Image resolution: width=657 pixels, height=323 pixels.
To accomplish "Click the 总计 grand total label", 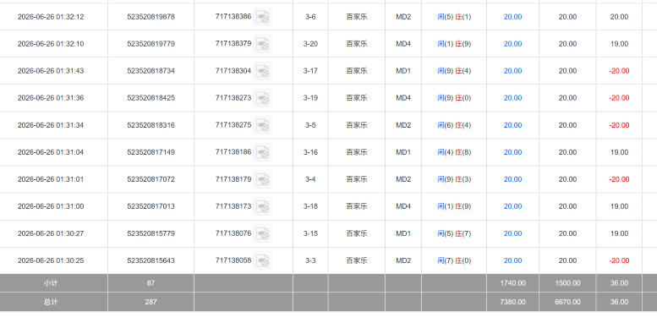I will pyautogui.click(x=51, y=302).
